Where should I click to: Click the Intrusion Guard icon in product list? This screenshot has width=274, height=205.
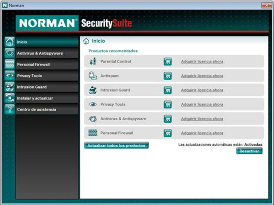point(92,90)
